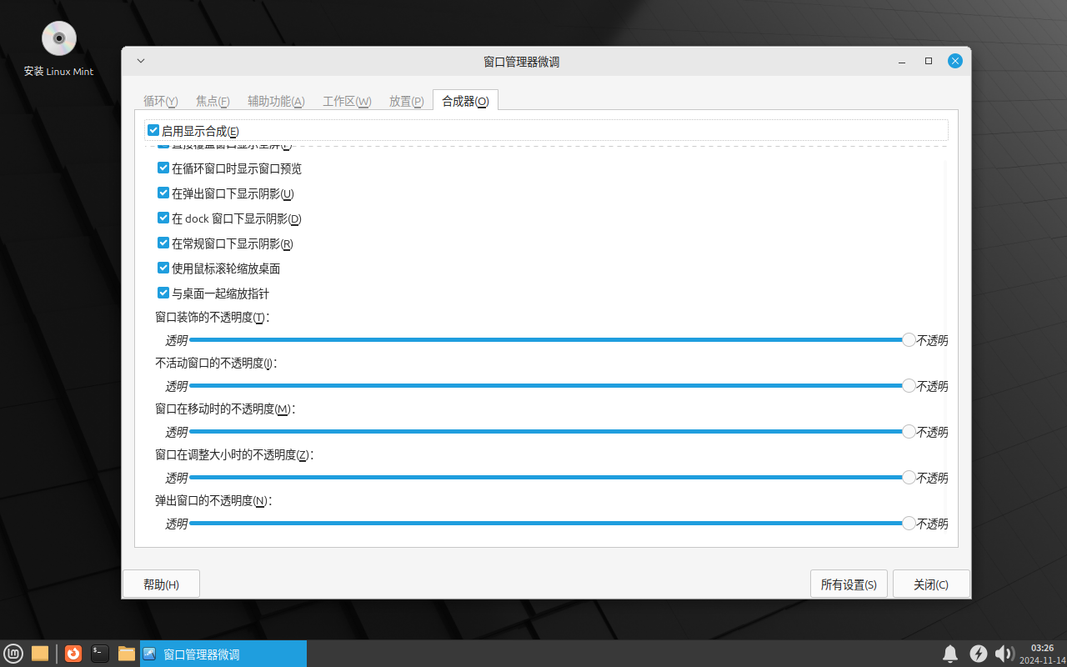Image resolution: width=1067 pixels, height=667 pixels.
Task: Click the 窗口管理器微调 taskbar window button
Action: pyautogui.click(x=223, y=654)
